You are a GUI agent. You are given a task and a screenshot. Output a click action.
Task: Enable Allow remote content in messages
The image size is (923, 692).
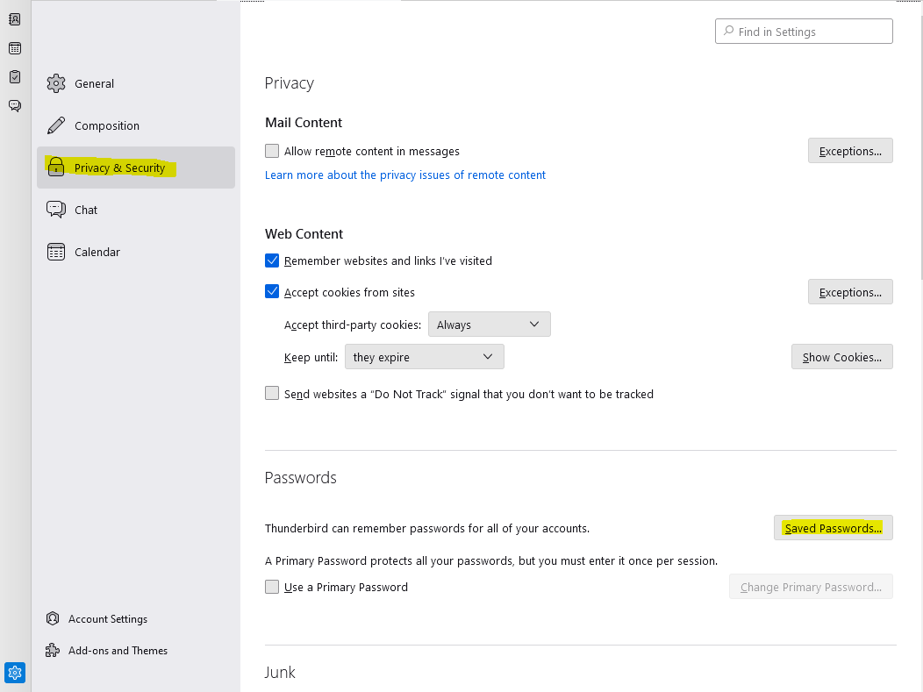point(272,151)
